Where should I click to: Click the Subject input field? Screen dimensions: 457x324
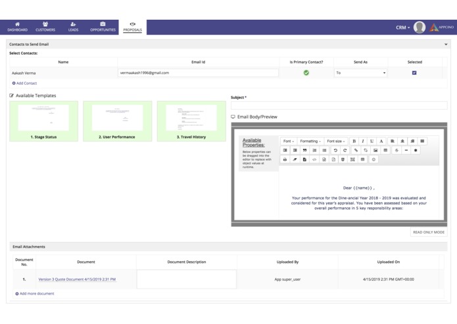pos(339,105)
